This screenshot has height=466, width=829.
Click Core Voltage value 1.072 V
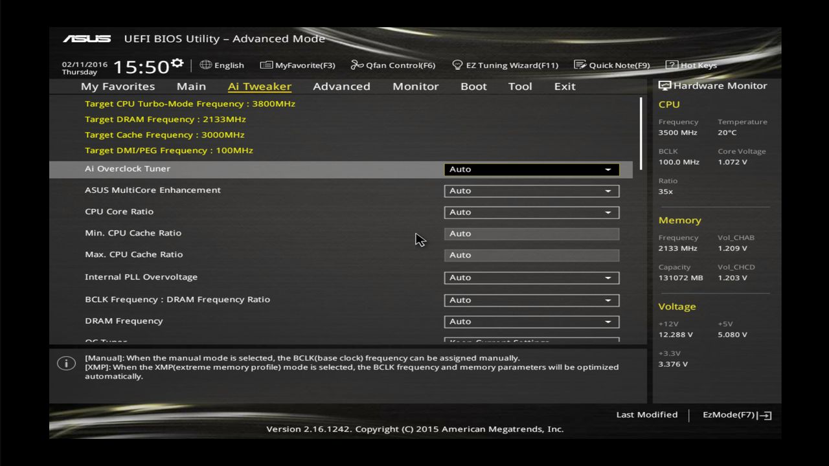732,162
